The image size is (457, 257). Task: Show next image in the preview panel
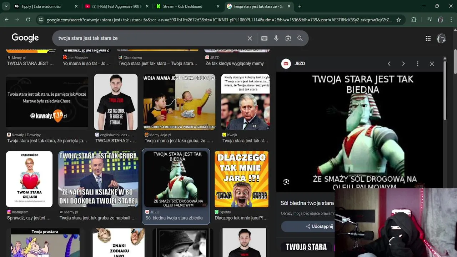point(403,64)
